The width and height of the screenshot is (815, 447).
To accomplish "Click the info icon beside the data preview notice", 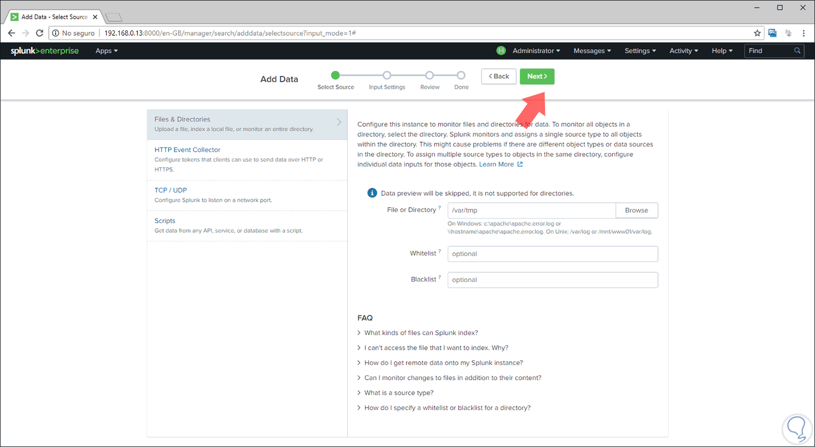I will tap(372, 193).
